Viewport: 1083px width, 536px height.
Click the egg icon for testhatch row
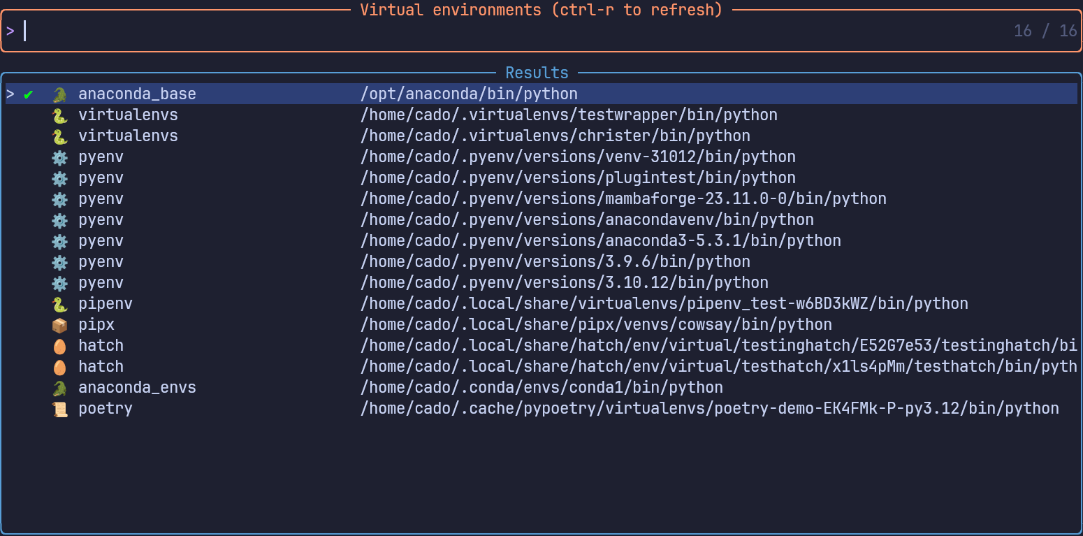(60, 367)
